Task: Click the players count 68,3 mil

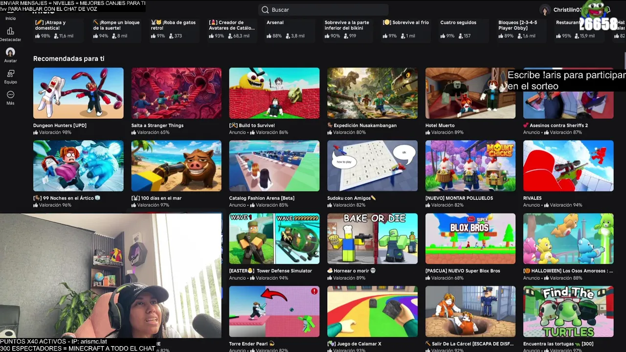Action: point(238,36)
